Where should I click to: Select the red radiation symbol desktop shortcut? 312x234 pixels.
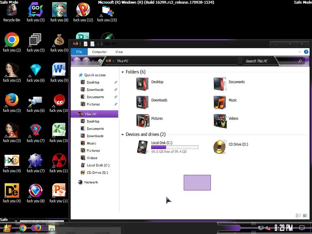click(59, 163)
